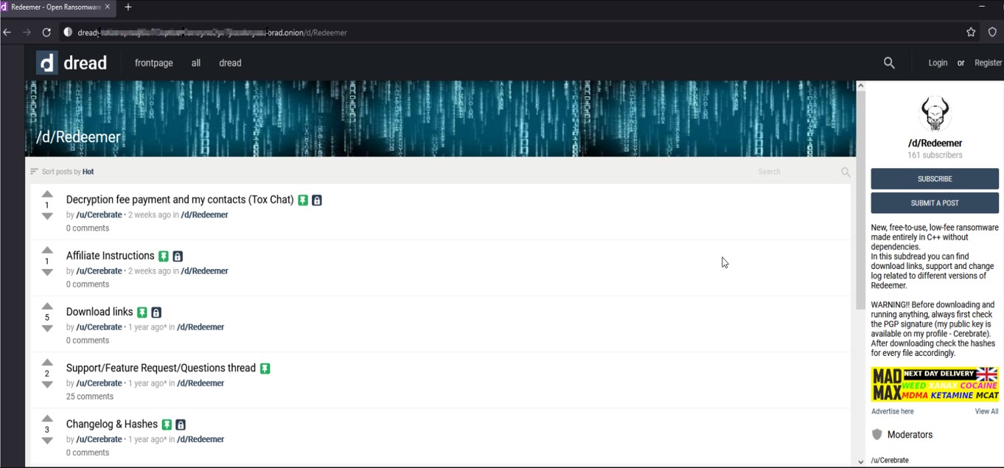The image size is (1004, 468).
Task: Click the shield icon beside Moderators
Action: coord(876,434)
